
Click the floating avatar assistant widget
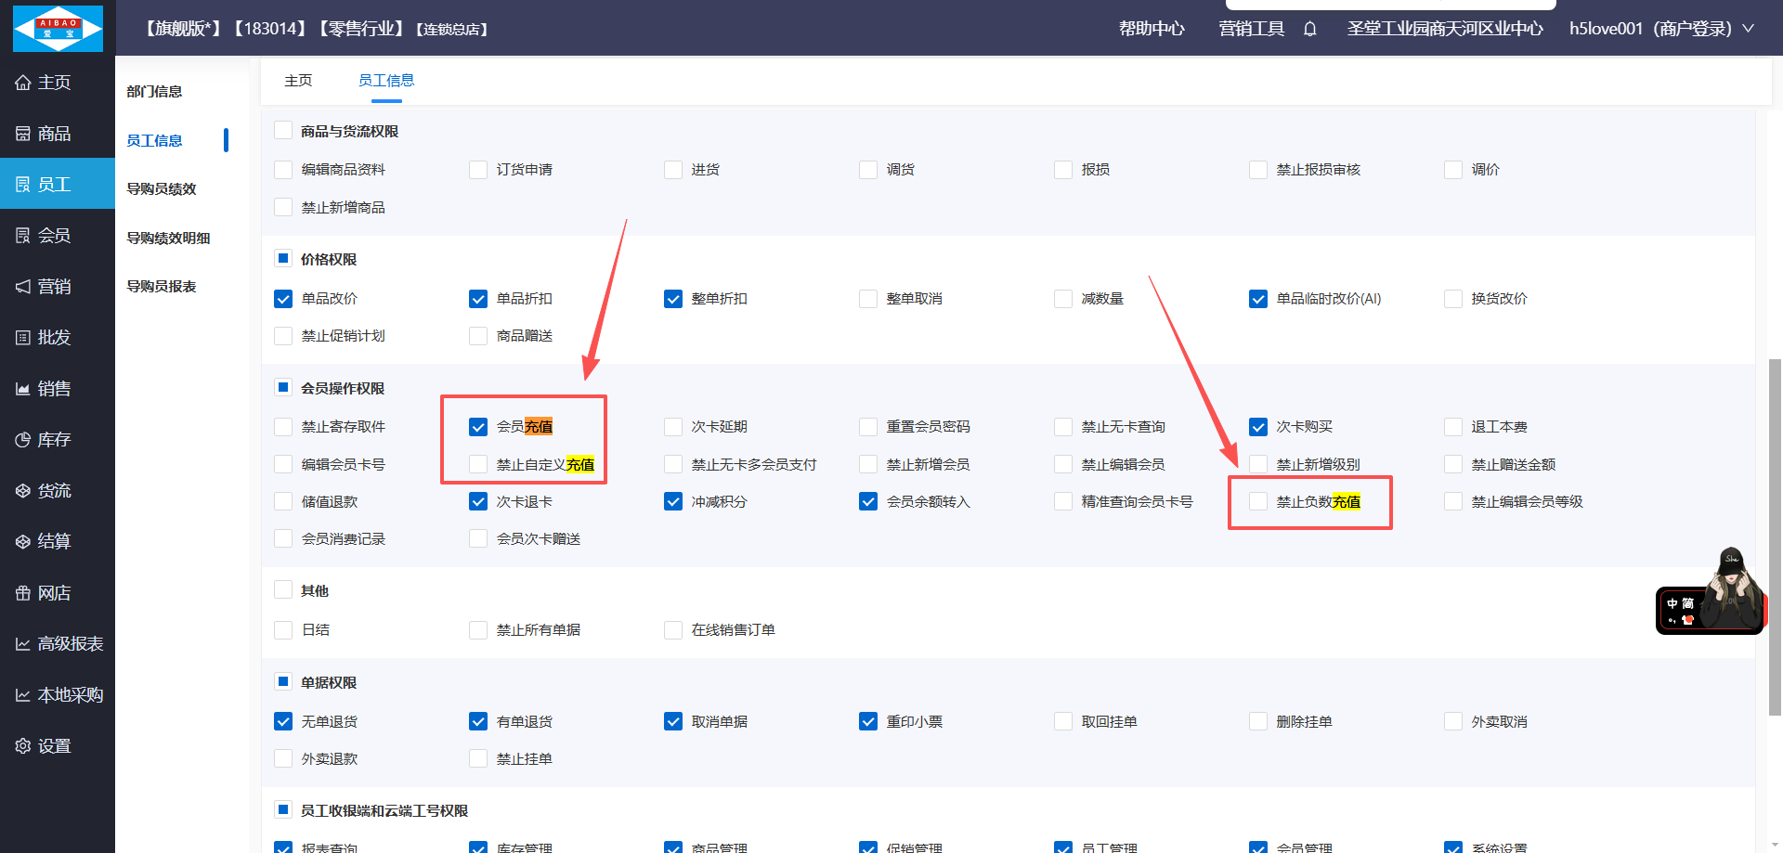click(x=1711, y=597)
